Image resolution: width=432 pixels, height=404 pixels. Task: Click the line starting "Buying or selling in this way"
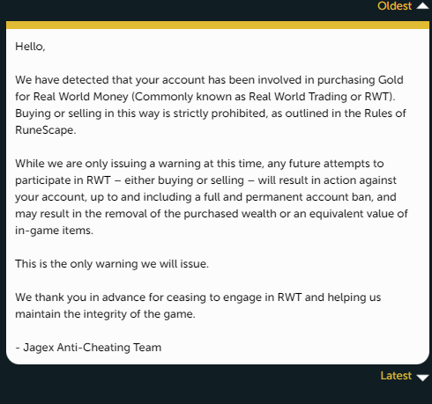(x=211, y=114)
